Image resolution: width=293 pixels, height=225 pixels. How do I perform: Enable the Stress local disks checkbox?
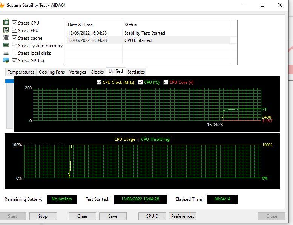click(14, 53)
